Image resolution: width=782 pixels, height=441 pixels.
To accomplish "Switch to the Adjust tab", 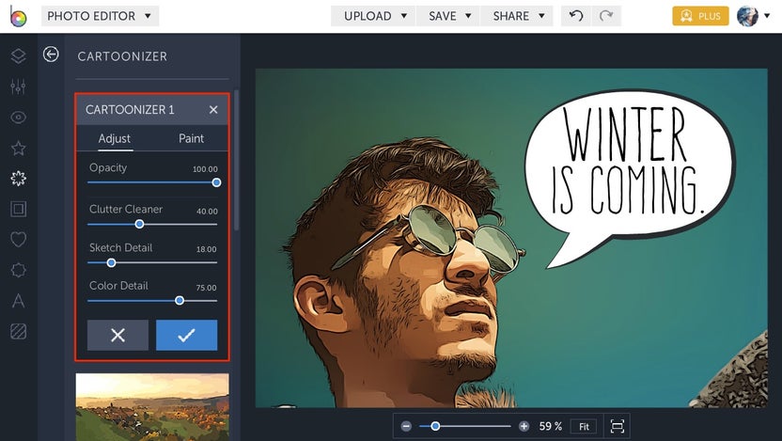I will pos(115,138).
